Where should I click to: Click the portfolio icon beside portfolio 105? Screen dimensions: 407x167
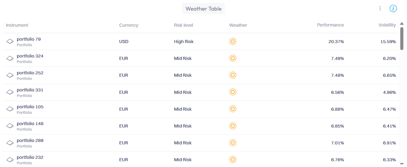click(10, 109)
